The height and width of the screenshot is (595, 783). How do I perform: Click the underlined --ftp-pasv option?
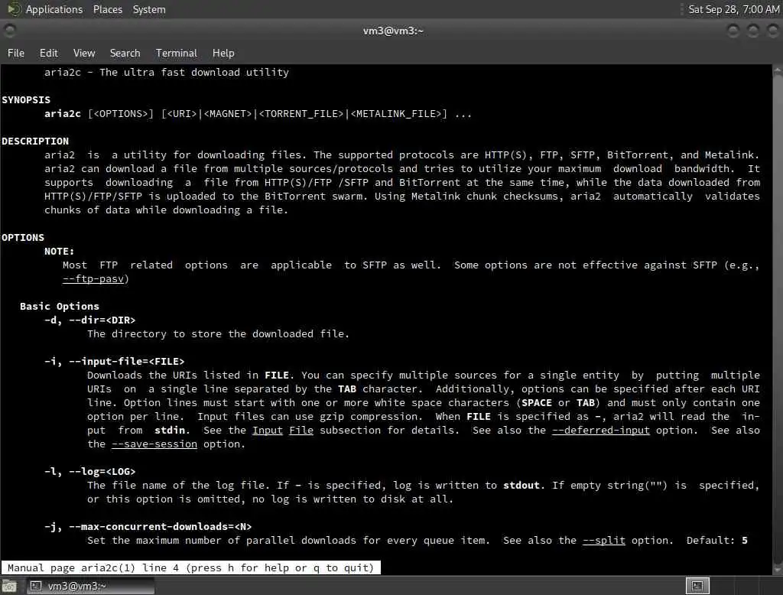[93, 279]
